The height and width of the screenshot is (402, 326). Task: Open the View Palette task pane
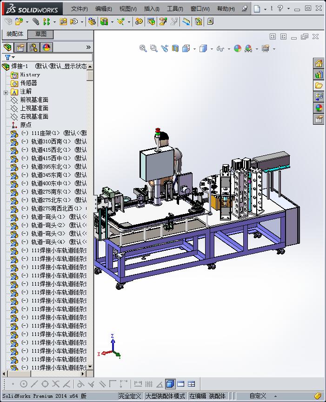pyautogui.click(x=319, y=97)
